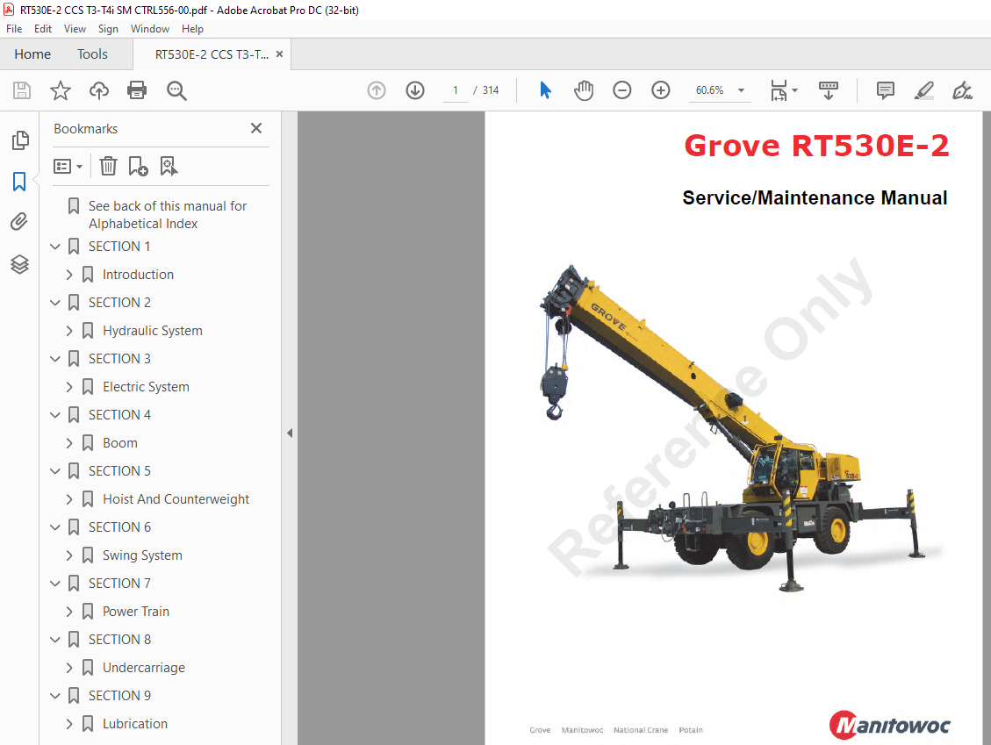Screen dimensions: 991x745
Task: Select the Highlight text pen icon
Action: pyautogui.click(x=924, y=90)
